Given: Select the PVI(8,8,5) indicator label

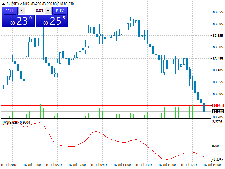Looking at the screenshot, I should tap(10, 123).
